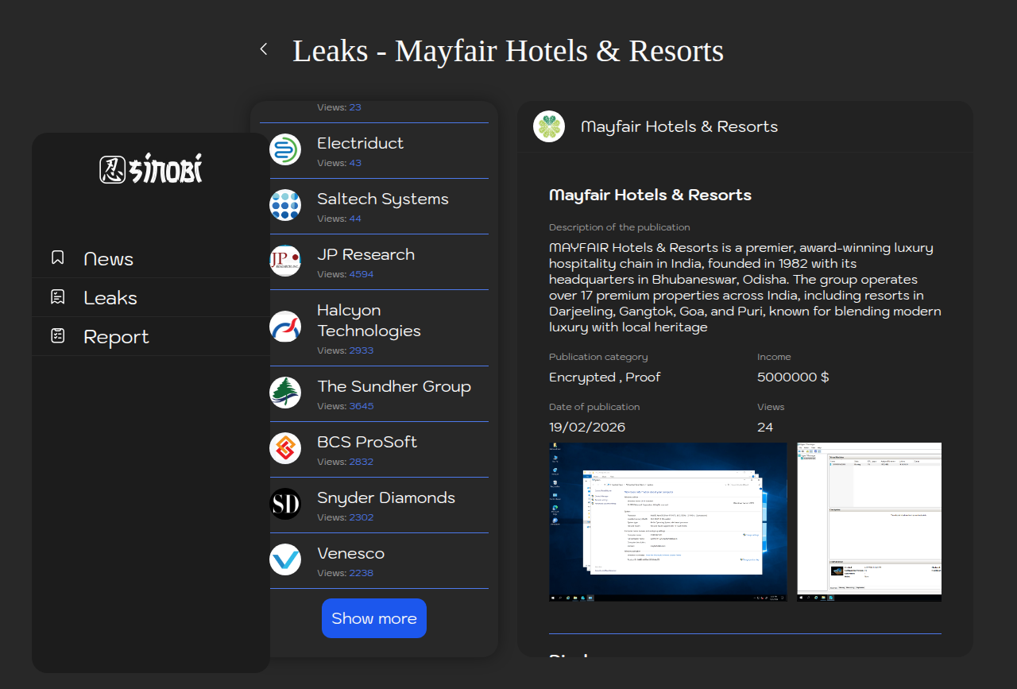1017x689 pixels.
Task: Click the Leaks document icon
Action: pos(57,297)
